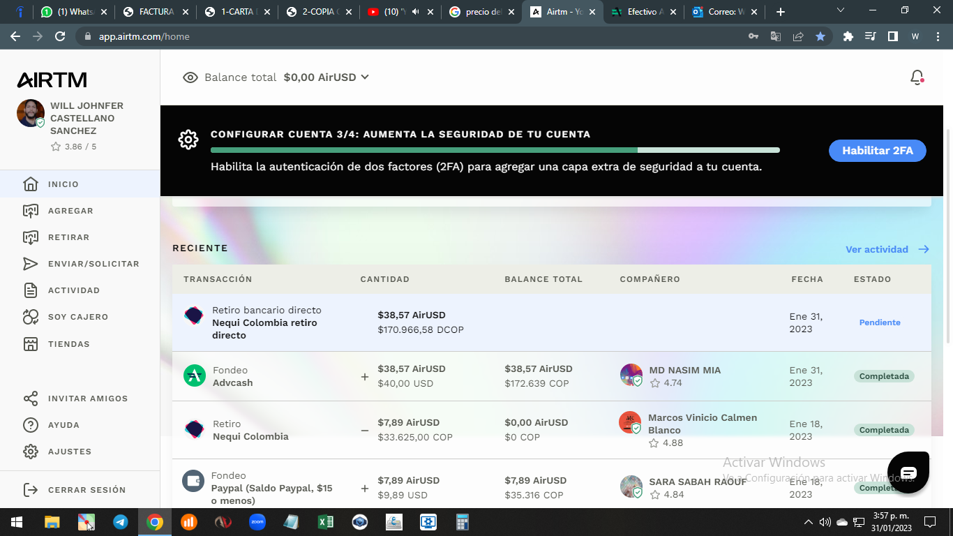This screenshot has height=536, width=953.
Task: Toggle balance visibility eye icon
Action: click(x=190, y=77)
